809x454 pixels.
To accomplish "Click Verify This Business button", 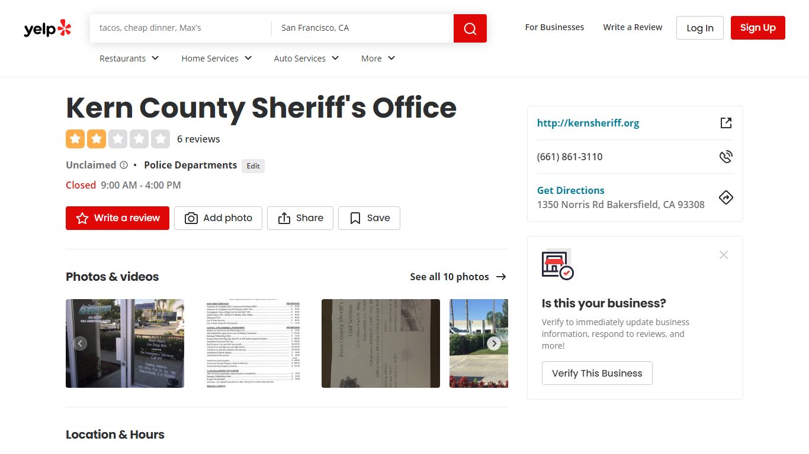I will pyautogui.click(x=597, y=373).
